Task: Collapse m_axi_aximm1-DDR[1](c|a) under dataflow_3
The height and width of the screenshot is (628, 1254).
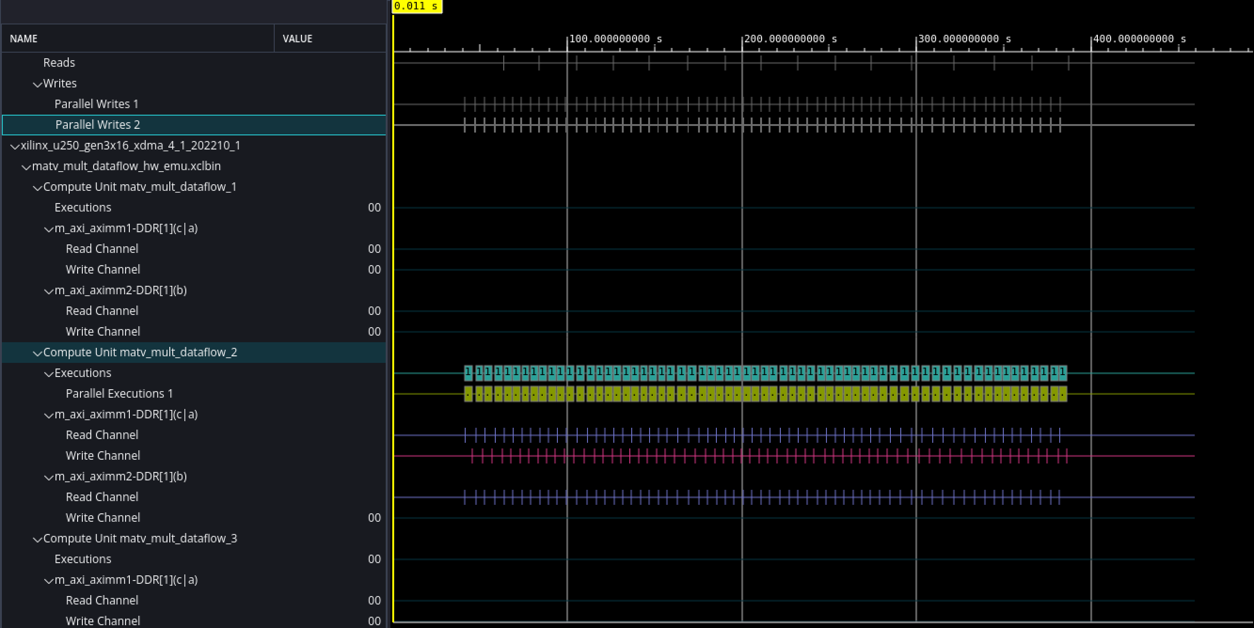Action: tap(48, 581)
